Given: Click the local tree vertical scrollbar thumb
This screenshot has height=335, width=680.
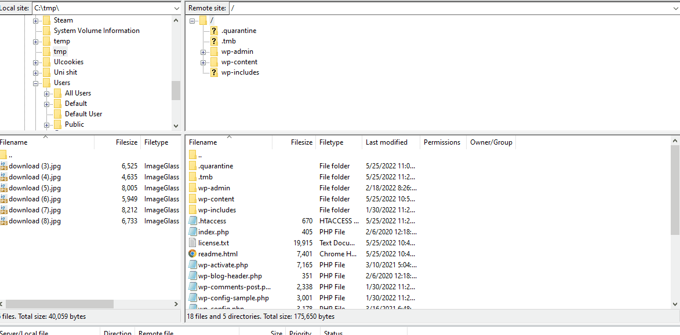Looking at the screenshot, I should (x=176, y=90).
